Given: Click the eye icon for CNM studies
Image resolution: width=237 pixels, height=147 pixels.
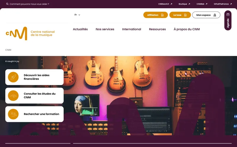Looking at the screenshot, I should point(13,96).
